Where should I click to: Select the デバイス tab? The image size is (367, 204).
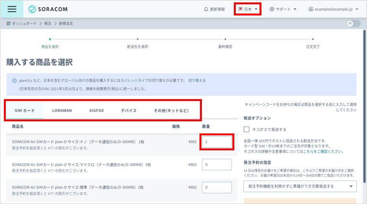point(129,110)
